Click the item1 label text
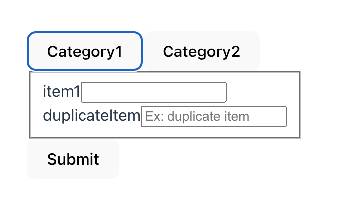This screenshot has width=337, height=202. click(x=61, y=92)
